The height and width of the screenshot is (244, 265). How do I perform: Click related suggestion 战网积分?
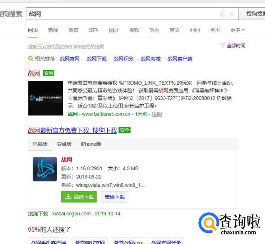[x=124, y=59]
